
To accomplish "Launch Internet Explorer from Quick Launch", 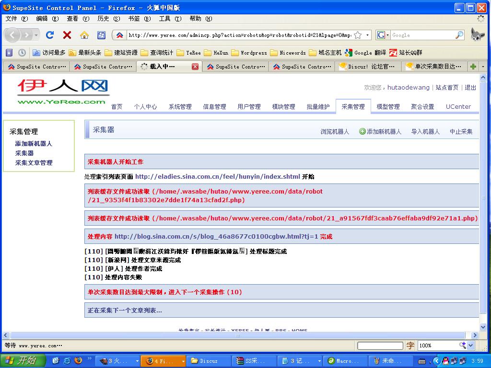I will pyautogui.click(x=67, y=360).
